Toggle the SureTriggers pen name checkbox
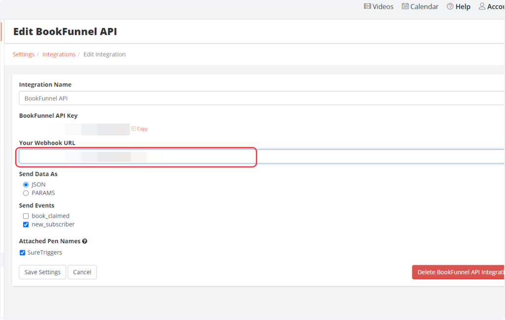This screenshot has width=505, height=320. click(22, 253)
